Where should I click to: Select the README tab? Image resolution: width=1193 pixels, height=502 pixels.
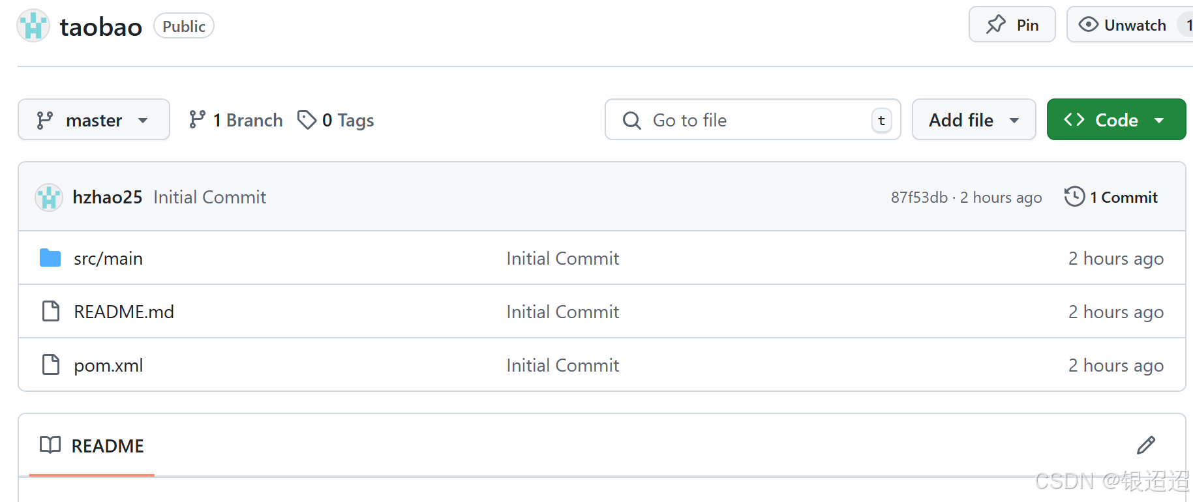(92, 446)
